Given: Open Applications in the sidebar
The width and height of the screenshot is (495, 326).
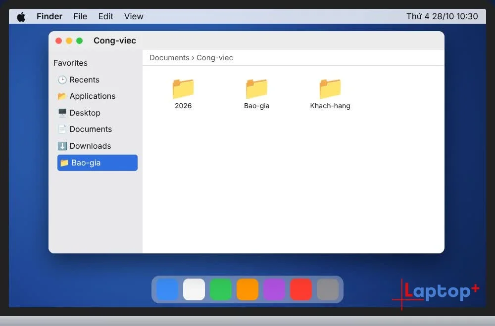Looking at the screenshot, I should (x=97, y=96).
